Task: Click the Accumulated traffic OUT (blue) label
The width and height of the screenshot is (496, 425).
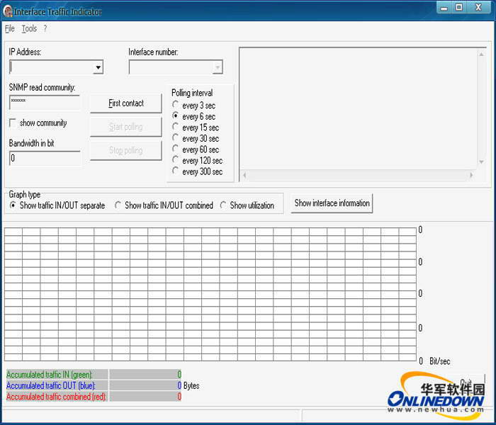Action: tap(50, 386)
